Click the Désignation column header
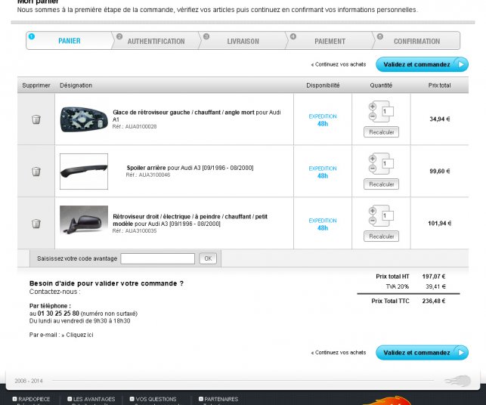 76,85
